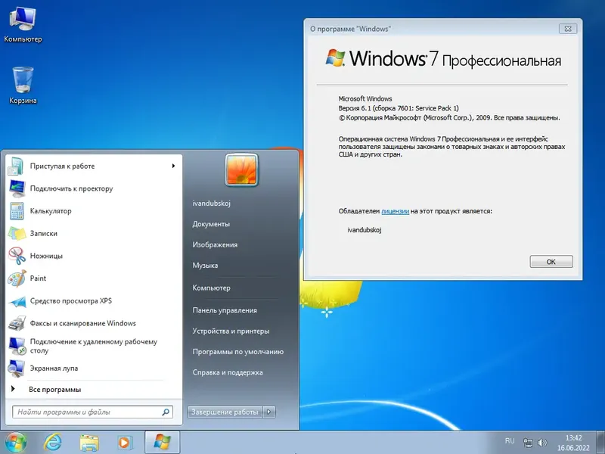The image size is (605, 454).
Task: Click the dialog title О программе "Windows"
Action: tap(350, 29)
